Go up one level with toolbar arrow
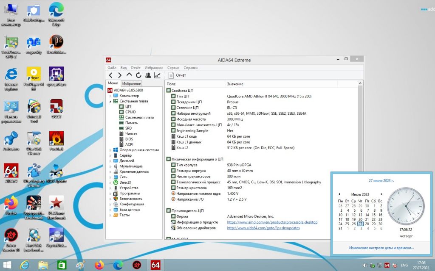The width and height of the screenshot is (435, 271). (x=129, y=75)
